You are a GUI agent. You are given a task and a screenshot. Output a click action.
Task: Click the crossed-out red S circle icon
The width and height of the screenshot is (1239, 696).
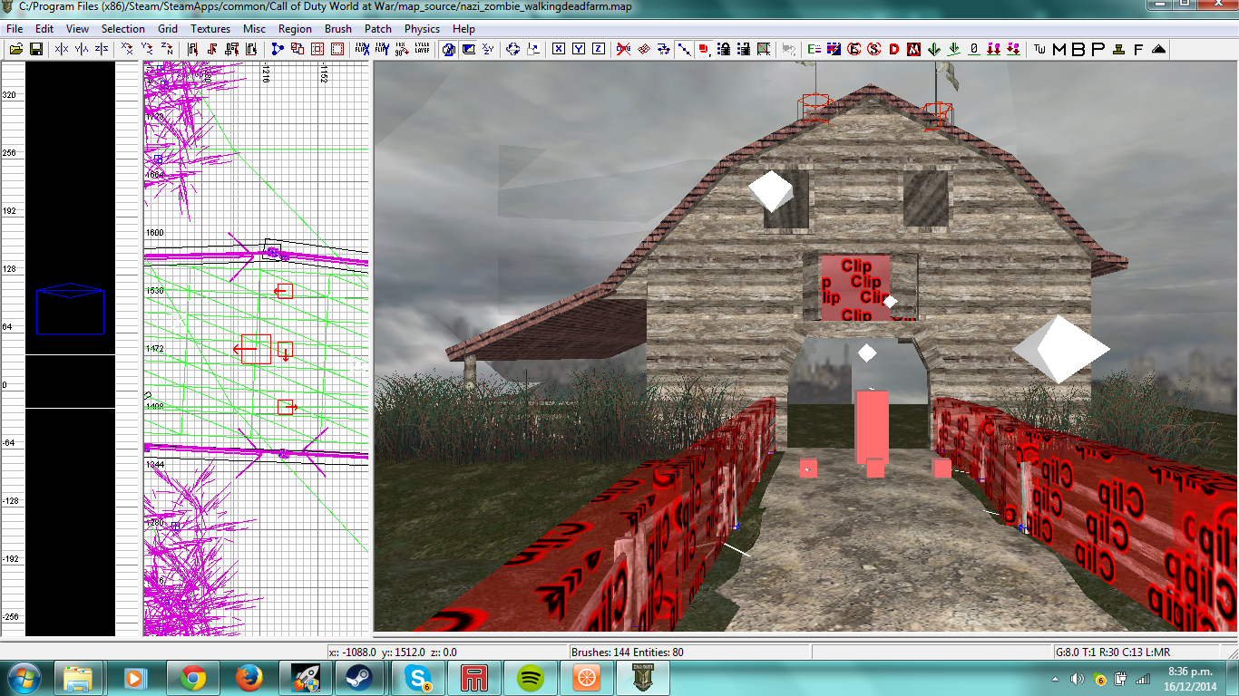click(873, 48)
